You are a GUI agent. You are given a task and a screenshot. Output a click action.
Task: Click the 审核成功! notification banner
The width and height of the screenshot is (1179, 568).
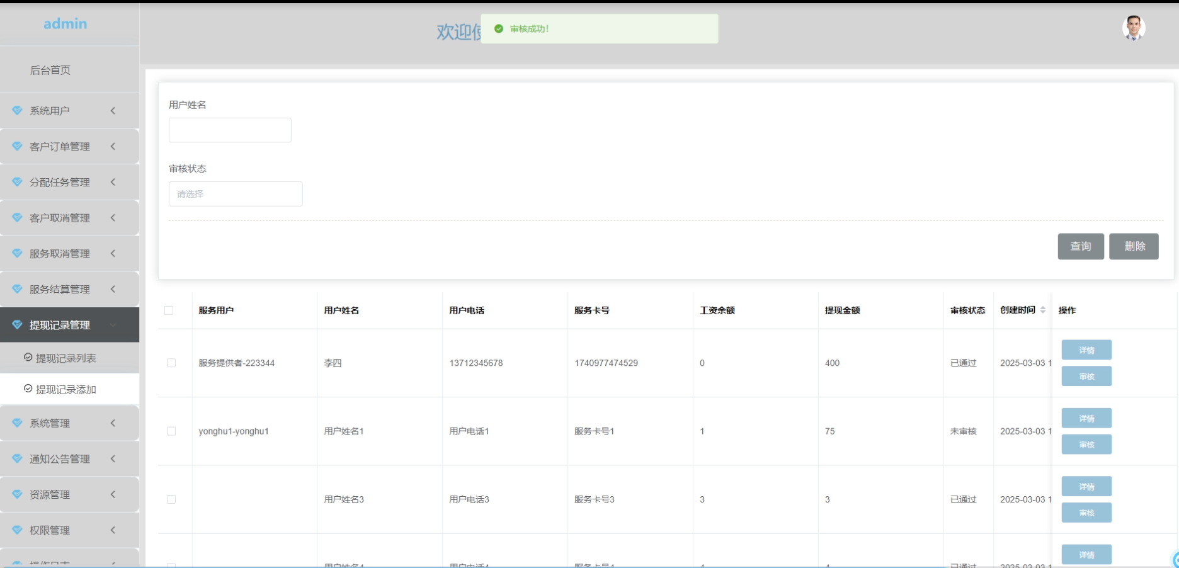pyautogui.click(x=600, y=29)
